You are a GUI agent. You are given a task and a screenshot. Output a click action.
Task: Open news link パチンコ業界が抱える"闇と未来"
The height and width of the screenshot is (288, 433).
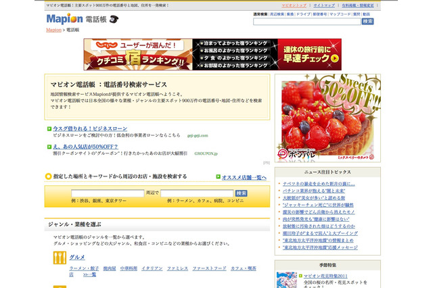[x=314, y=191]
